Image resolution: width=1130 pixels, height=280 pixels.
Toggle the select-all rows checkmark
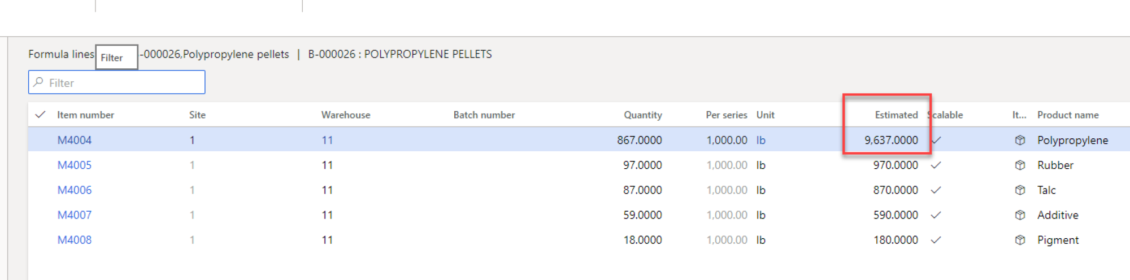click(40, 115)
